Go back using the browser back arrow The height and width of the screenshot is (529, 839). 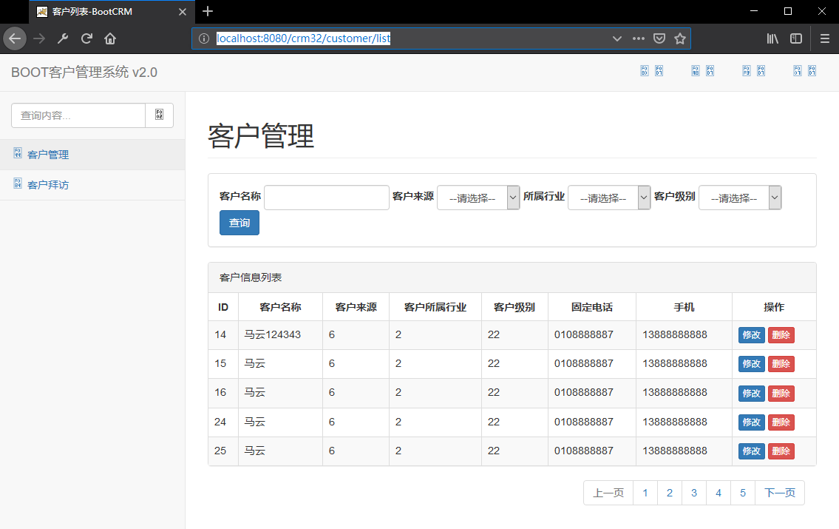(15, 38)
